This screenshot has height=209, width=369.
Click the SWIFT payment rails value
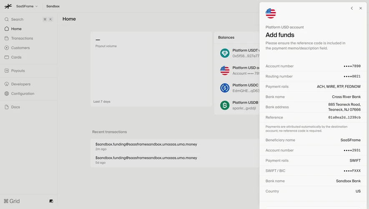[x=355, y=161]
